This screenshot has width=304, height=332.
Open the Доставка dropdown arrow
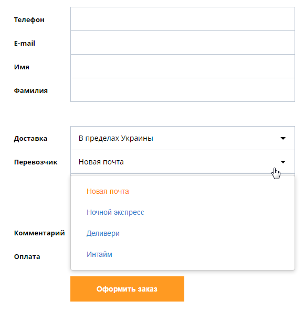click(283, 138)
